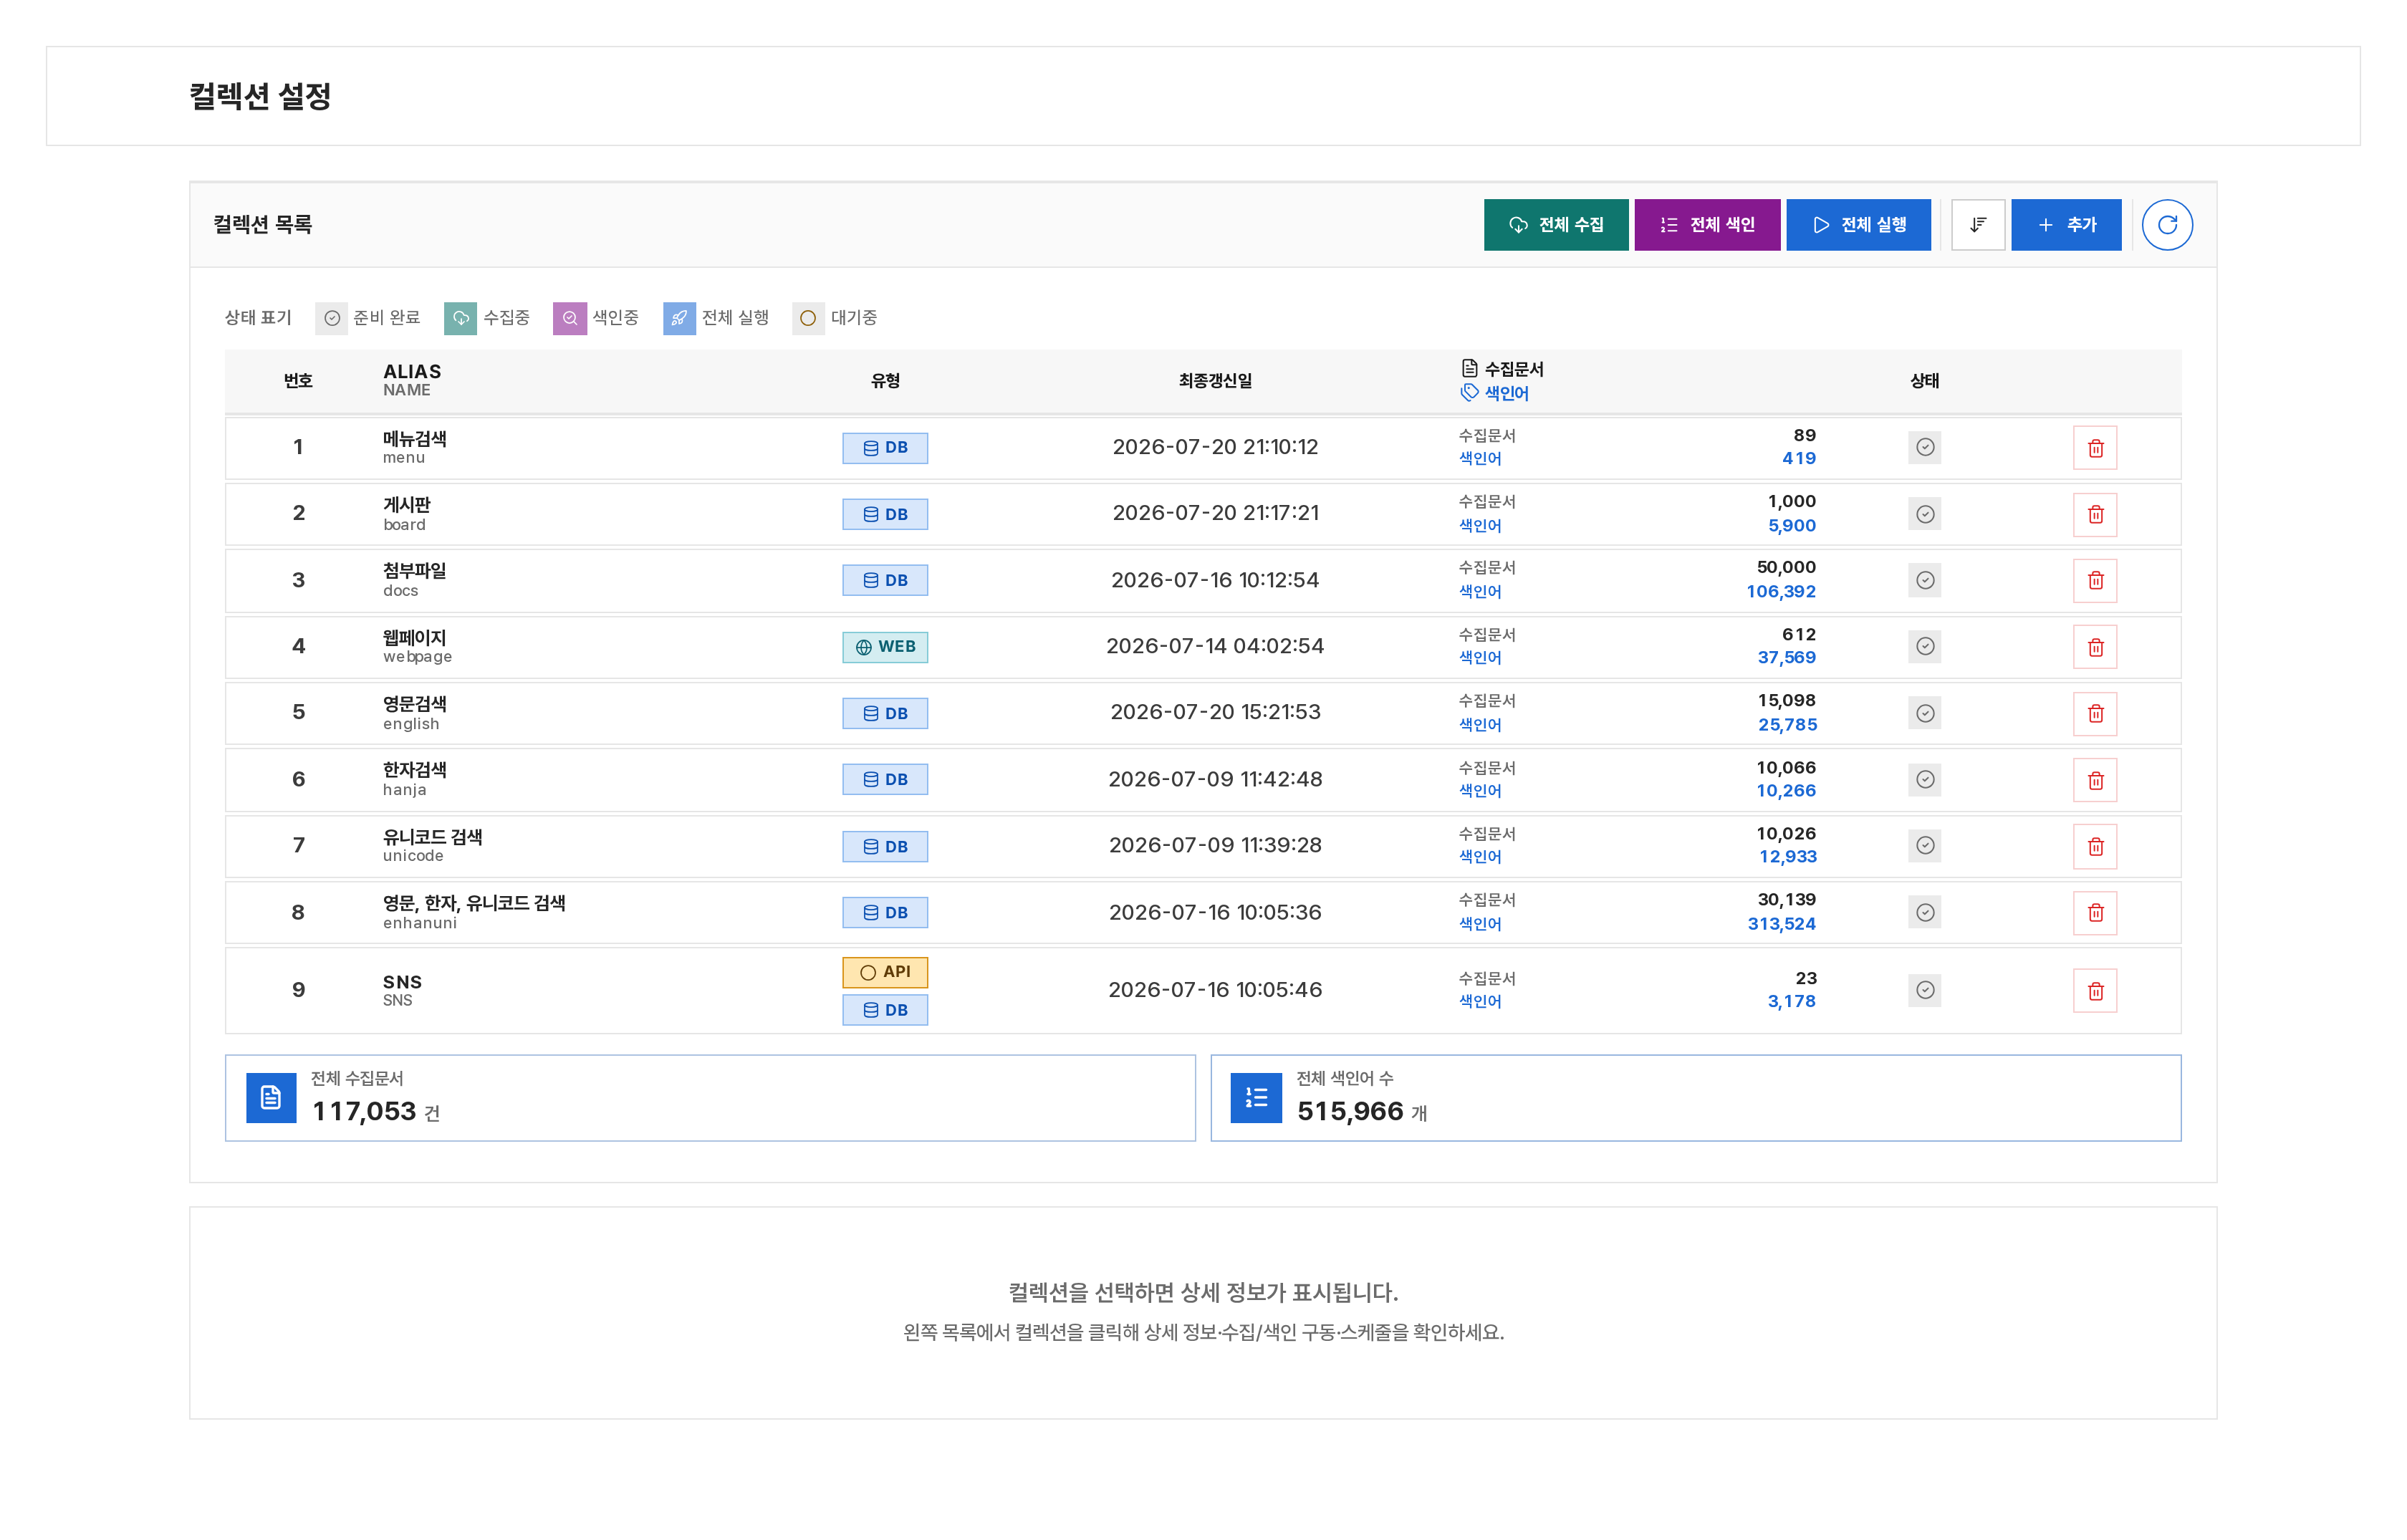
Task: Click the SNS alias name
Action: tap(402, 982)
